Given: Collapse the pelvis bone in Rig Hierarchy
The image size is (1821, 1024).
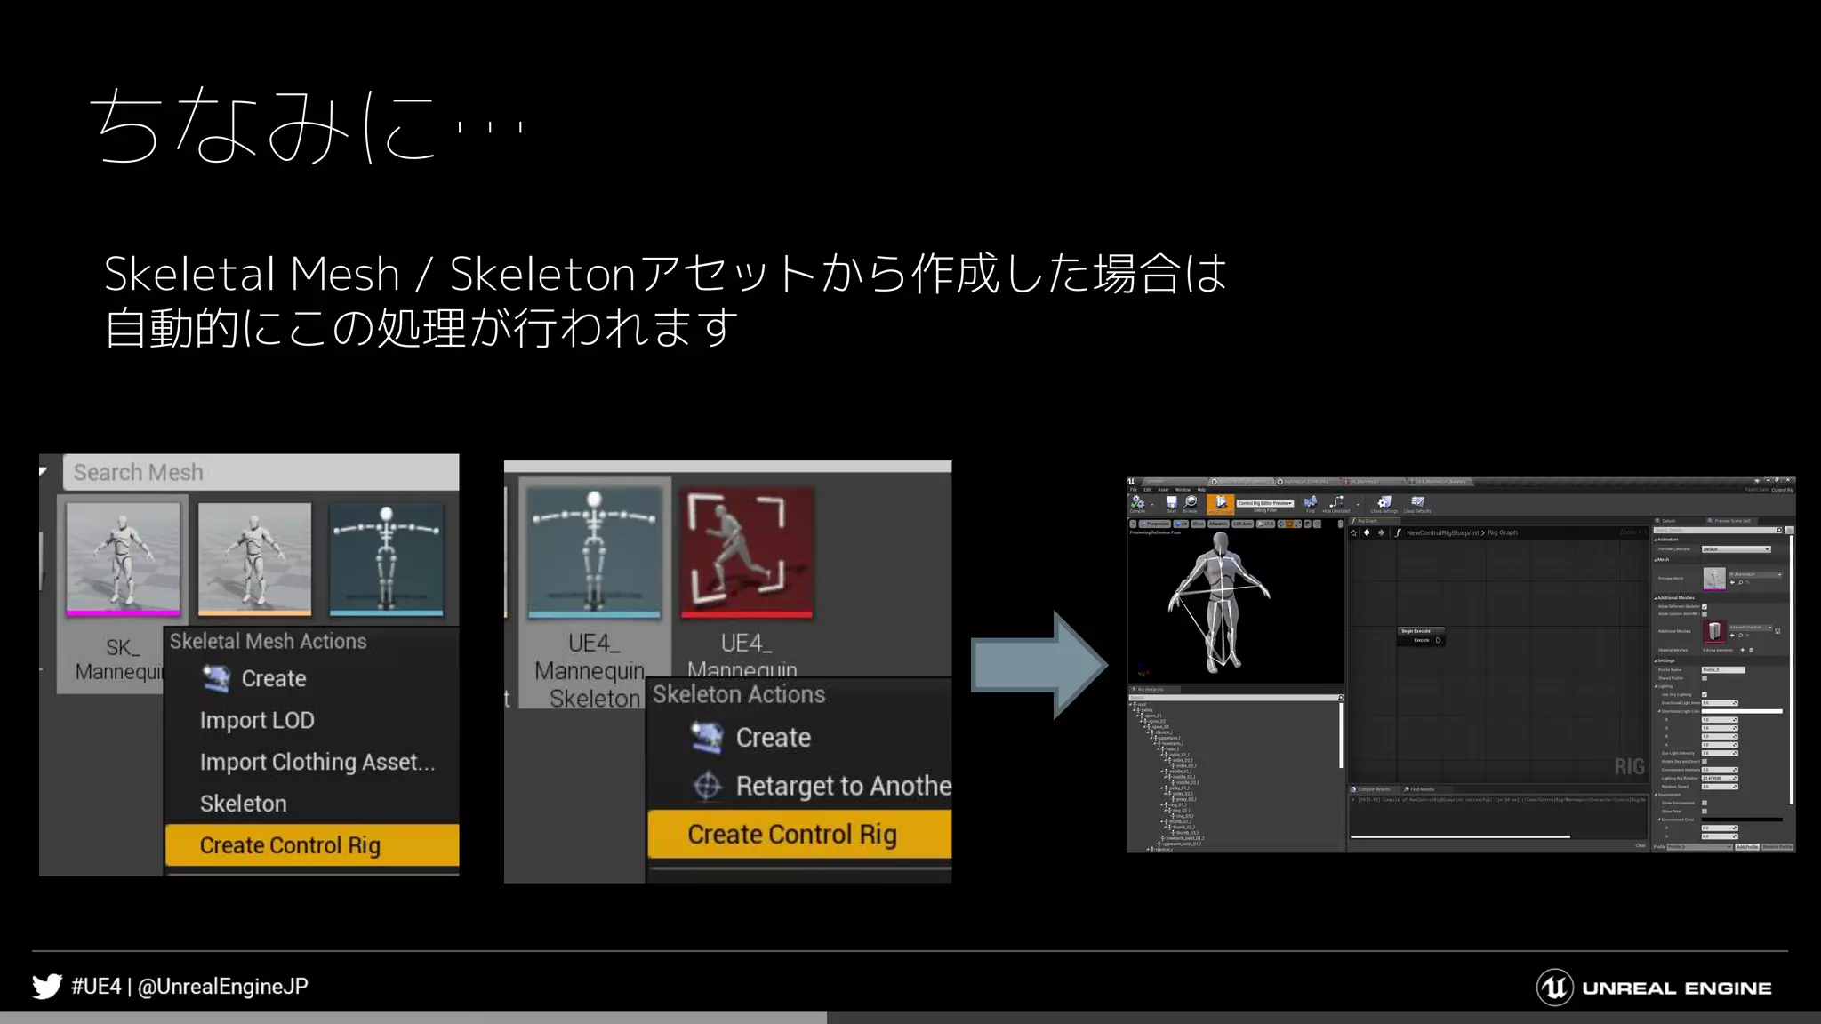Looking at the screenshot, I should [1134, 709].
